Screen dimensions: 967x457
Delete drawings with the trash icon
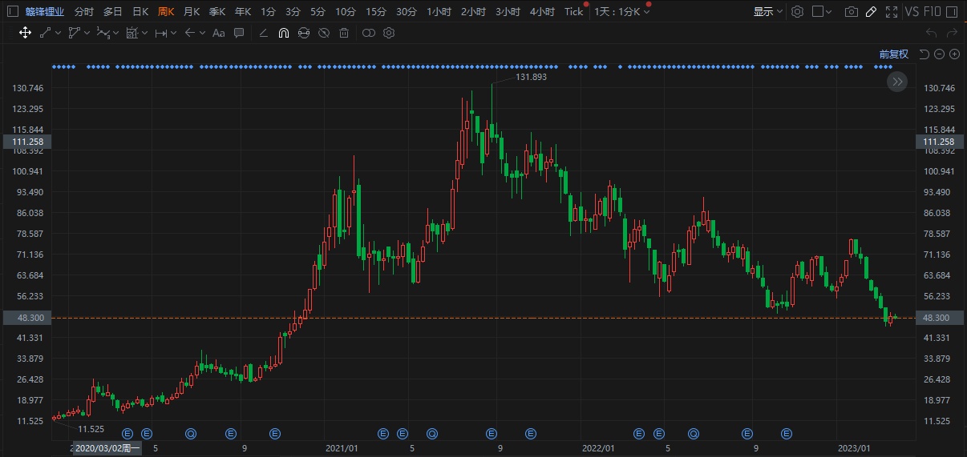344,33
